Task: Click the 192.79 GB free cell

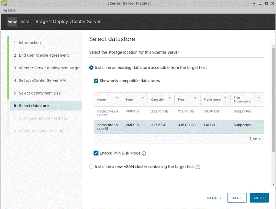Action: tap(186, 111)
